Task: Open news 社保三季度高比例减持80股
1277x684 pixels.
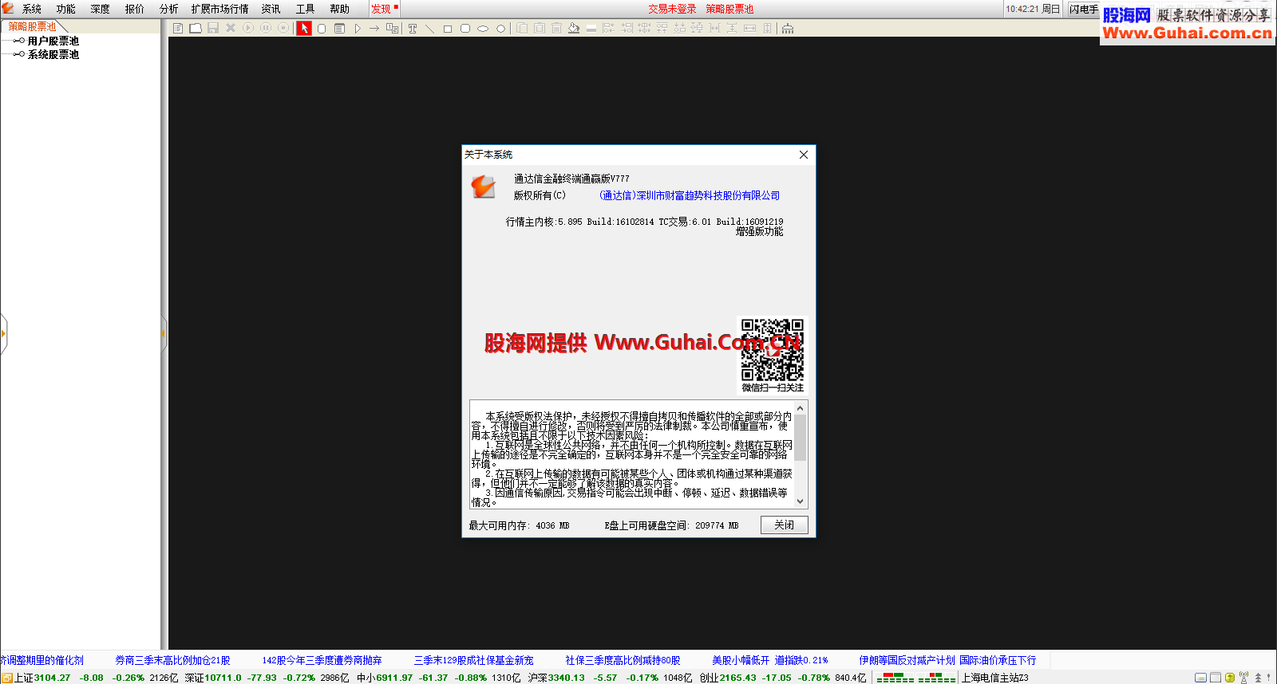Action: [623, 660]
